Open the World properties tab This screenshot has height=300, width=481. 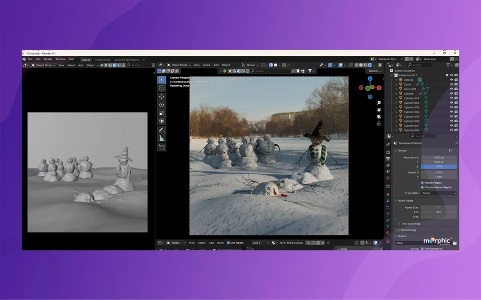coord(388,178)
